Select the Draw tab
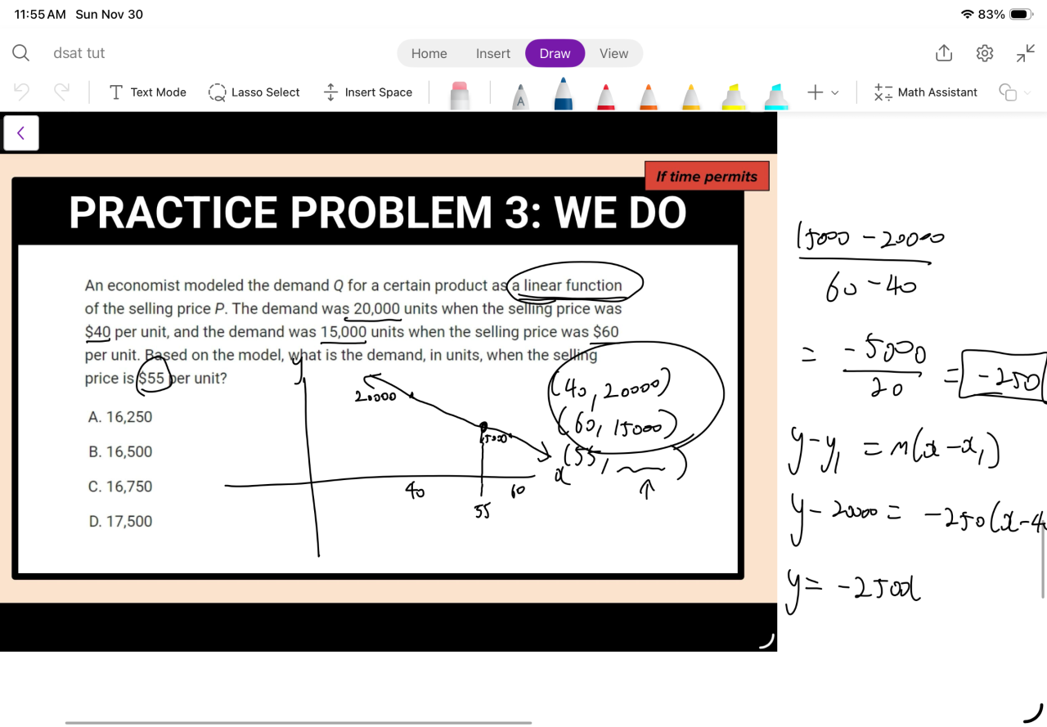 click(555, 53)
